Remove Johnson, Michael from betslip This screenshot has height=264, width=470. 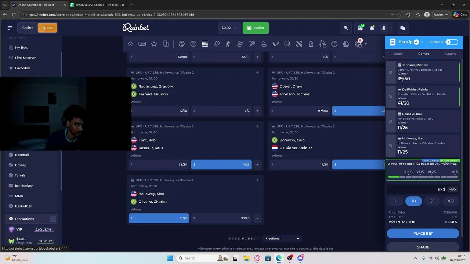click(391, 73)
